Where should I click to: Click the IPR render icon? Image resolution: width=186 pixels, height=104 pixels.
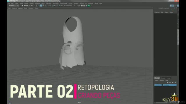click(x=84, y=5)
